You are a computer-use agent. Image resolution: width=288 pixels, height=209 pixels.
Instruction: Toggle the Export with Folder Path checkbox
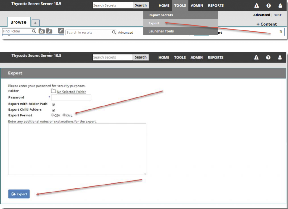(54, 105)
